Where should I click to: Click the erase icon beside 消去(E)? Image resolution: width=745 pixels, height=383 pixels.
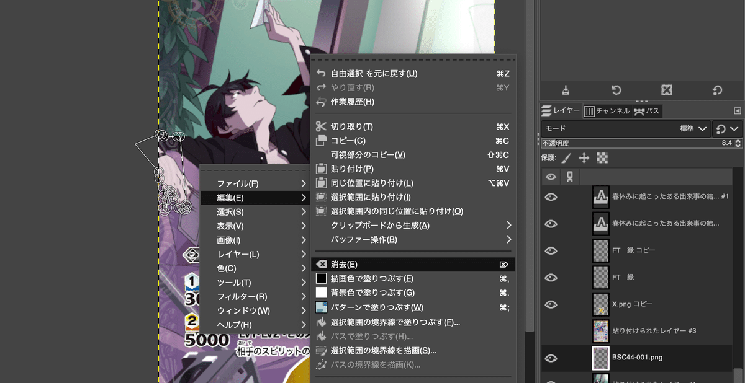[321, 264]
